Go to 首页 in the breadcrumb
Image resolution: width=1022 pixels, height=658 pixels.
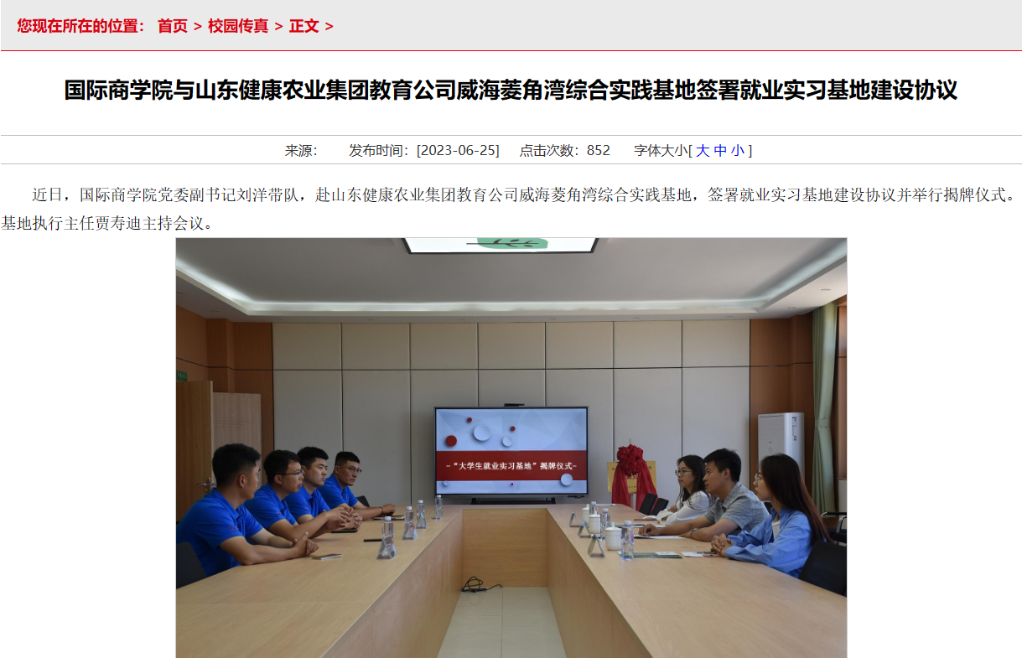(173, 26)
